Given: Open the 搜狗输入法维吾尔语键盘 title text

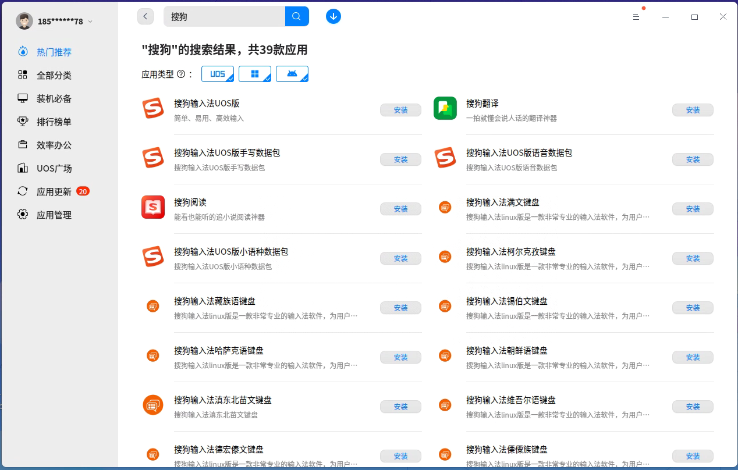Looking at the screenshot, I should (x=511, y=400).
